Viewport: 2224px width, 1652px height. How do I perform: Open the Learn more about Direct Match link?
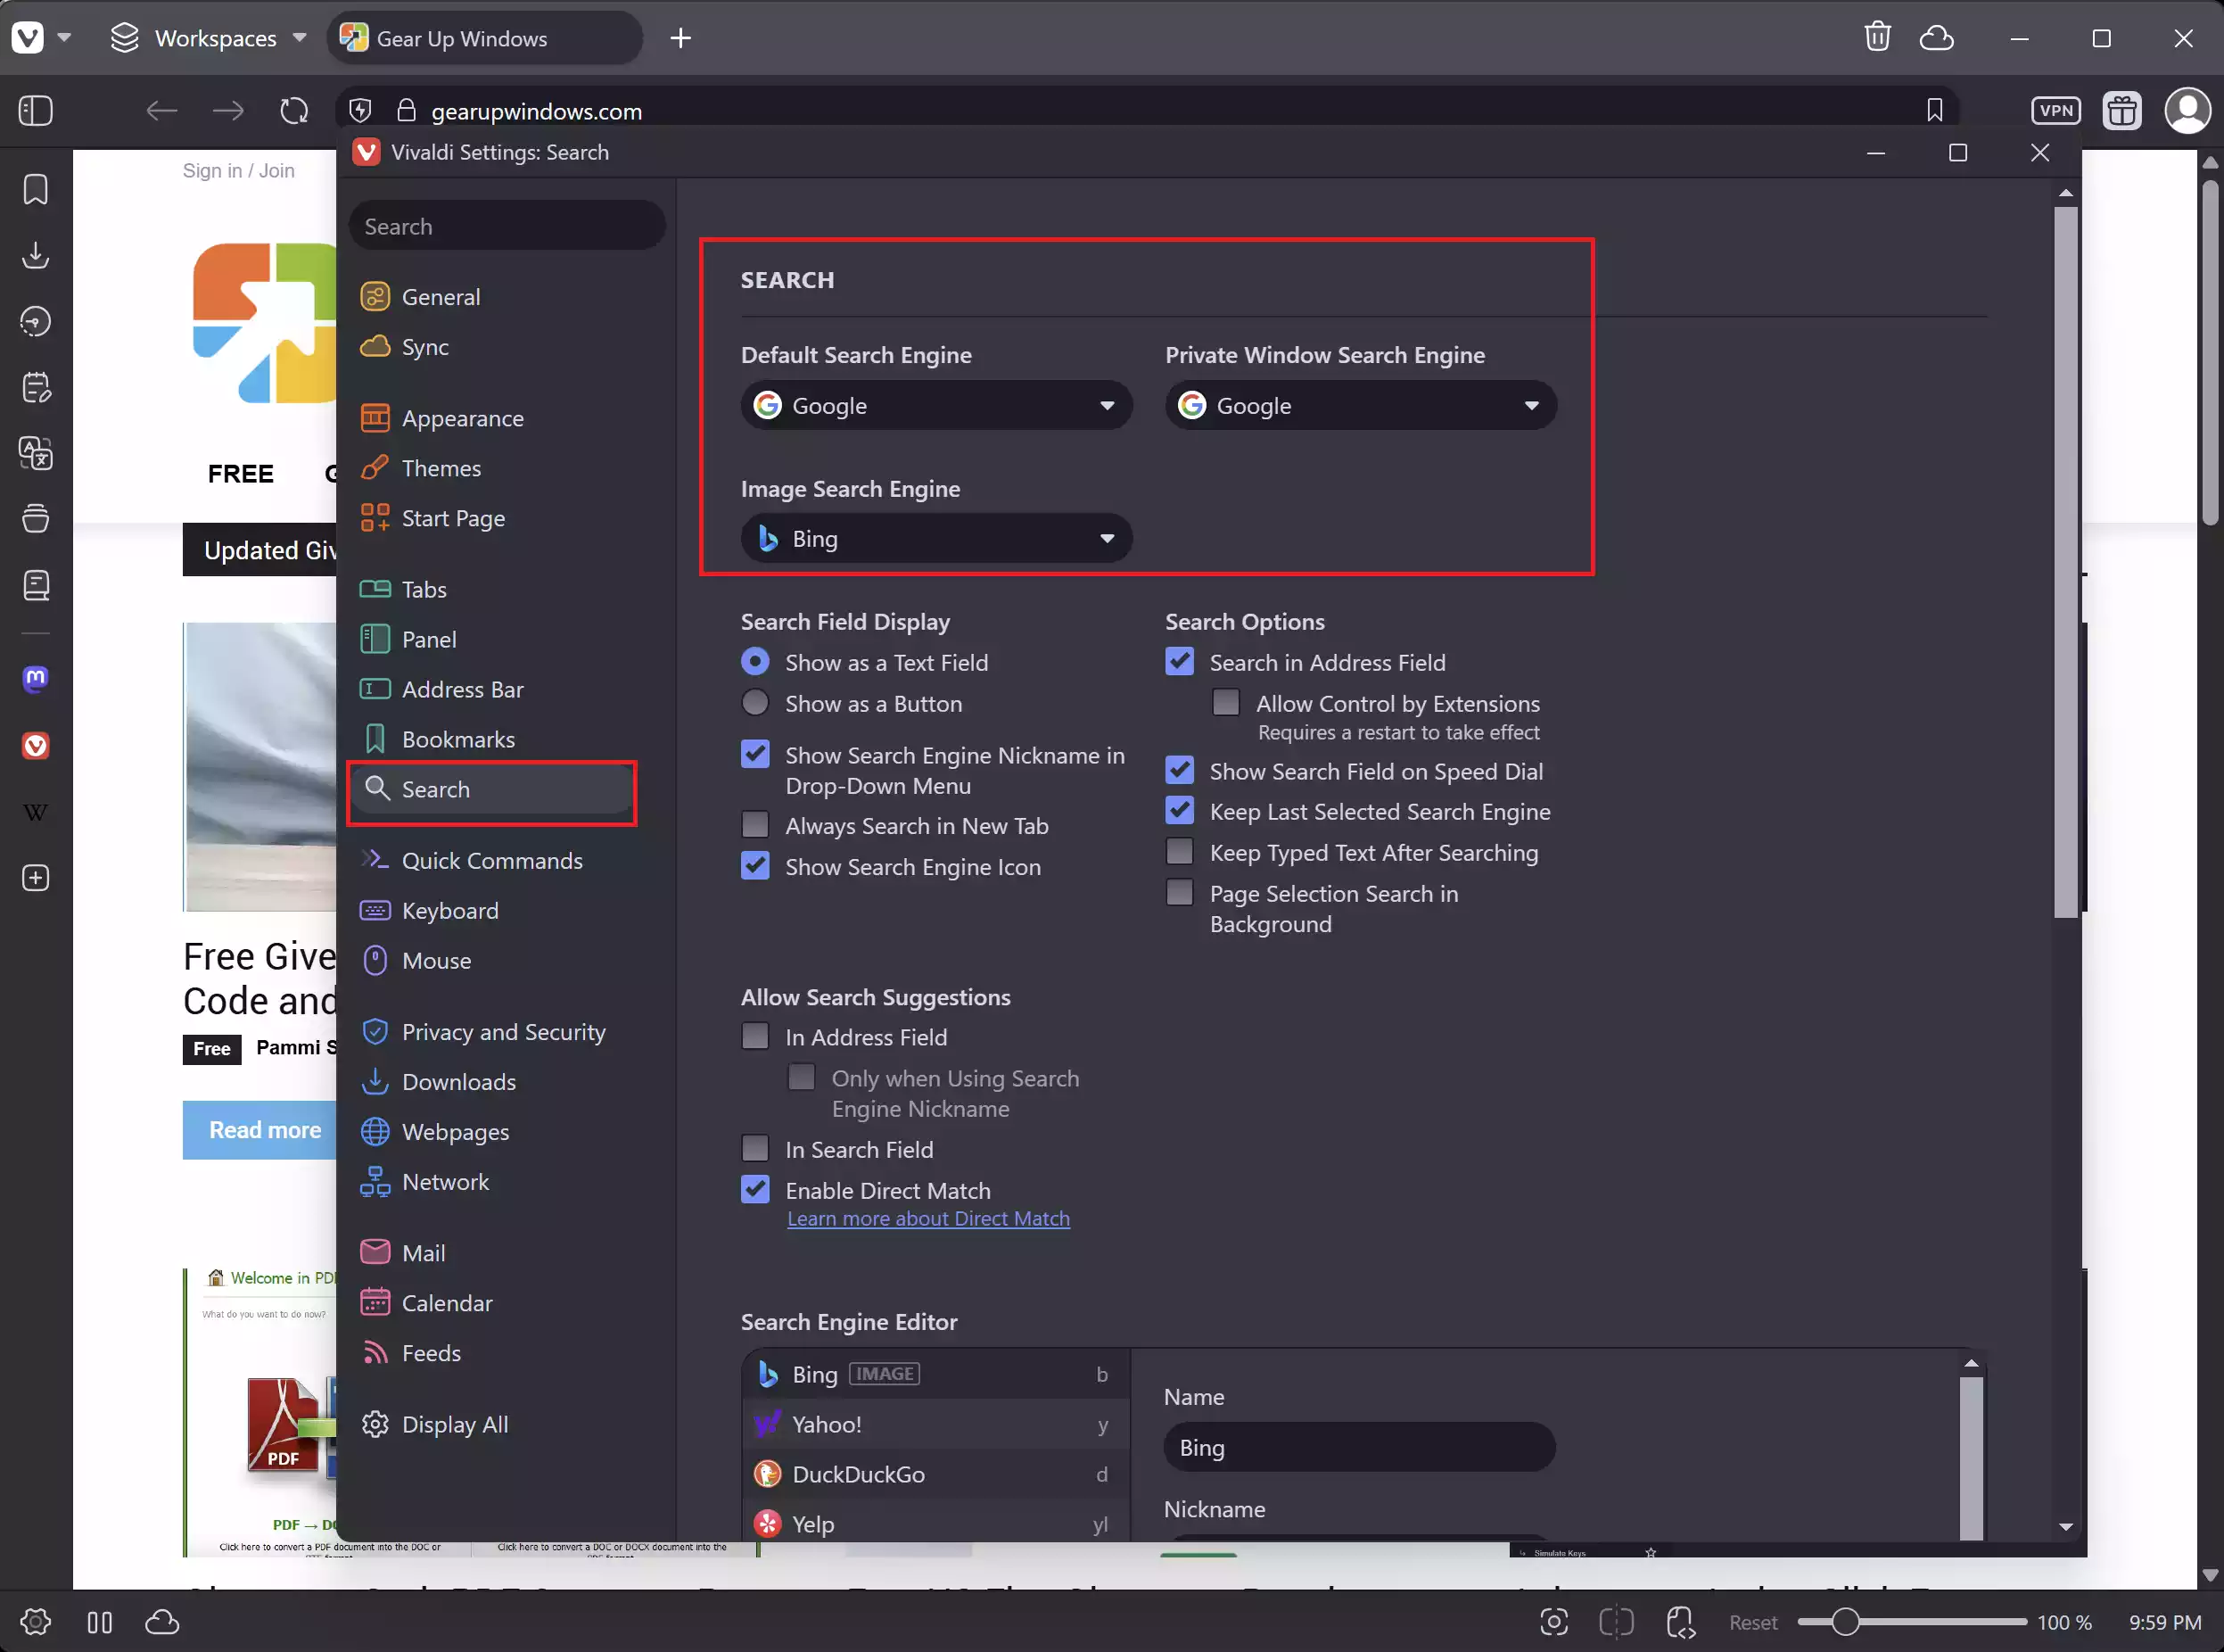pyautogui.click(x=928, y=1218)
